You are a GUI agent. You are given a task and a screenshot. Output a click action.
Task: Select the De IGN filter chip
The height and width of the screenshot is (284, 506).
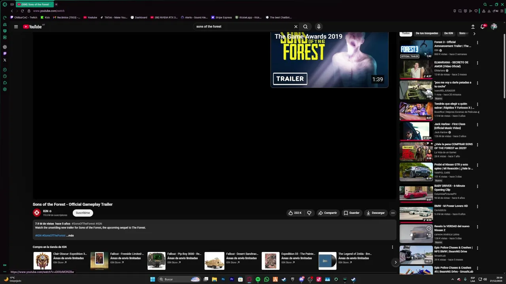(x=449, y=33)
